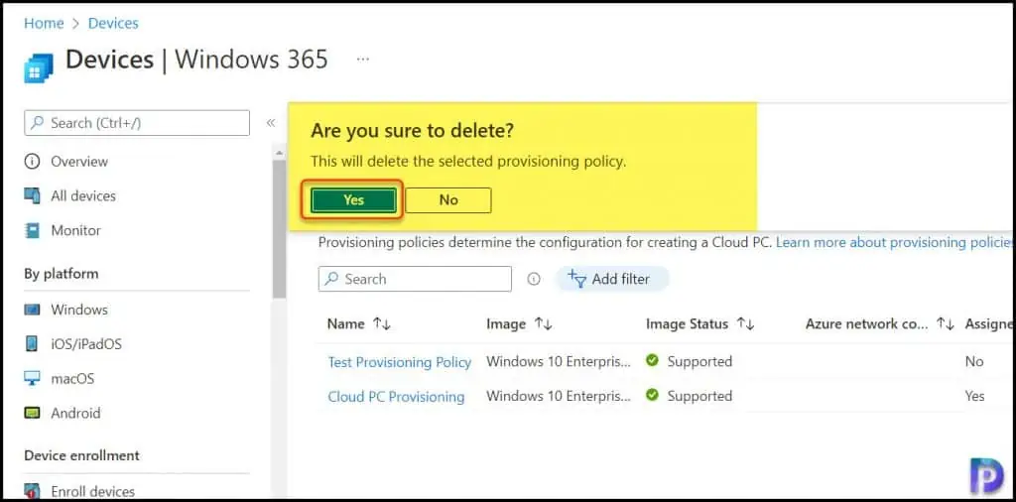
Task: Select macOS under By platform
Action: 72,378
